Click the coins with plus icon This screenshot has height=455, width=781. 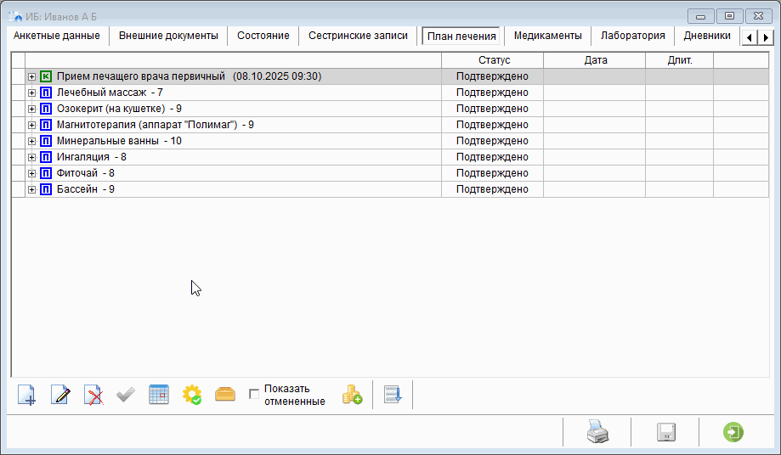(x=352, y=395)
